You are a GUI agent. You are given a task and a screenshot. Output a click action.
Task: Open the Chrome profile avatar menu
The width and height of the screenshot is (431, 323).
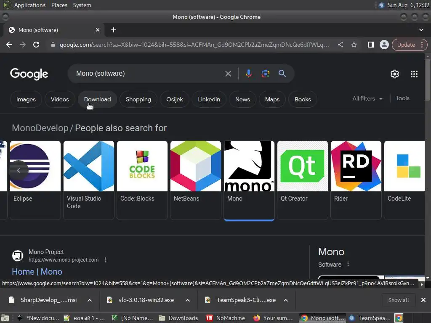point(384,45)
